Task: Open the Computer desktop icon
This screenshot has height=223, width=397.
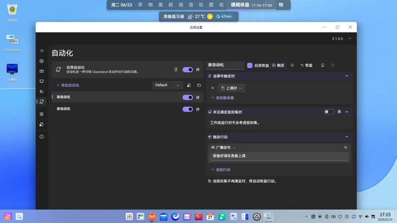Action: 12,72
